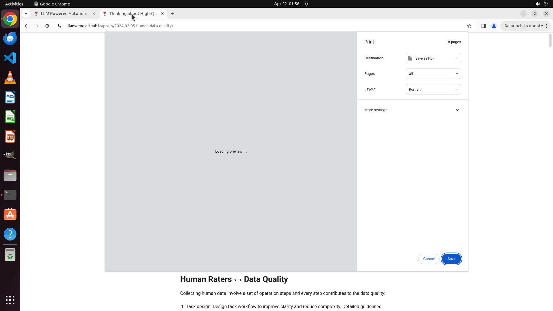Click the page vertical scrollbar thumb
This screenshot has height=311, width=553.
coord(550,40)
